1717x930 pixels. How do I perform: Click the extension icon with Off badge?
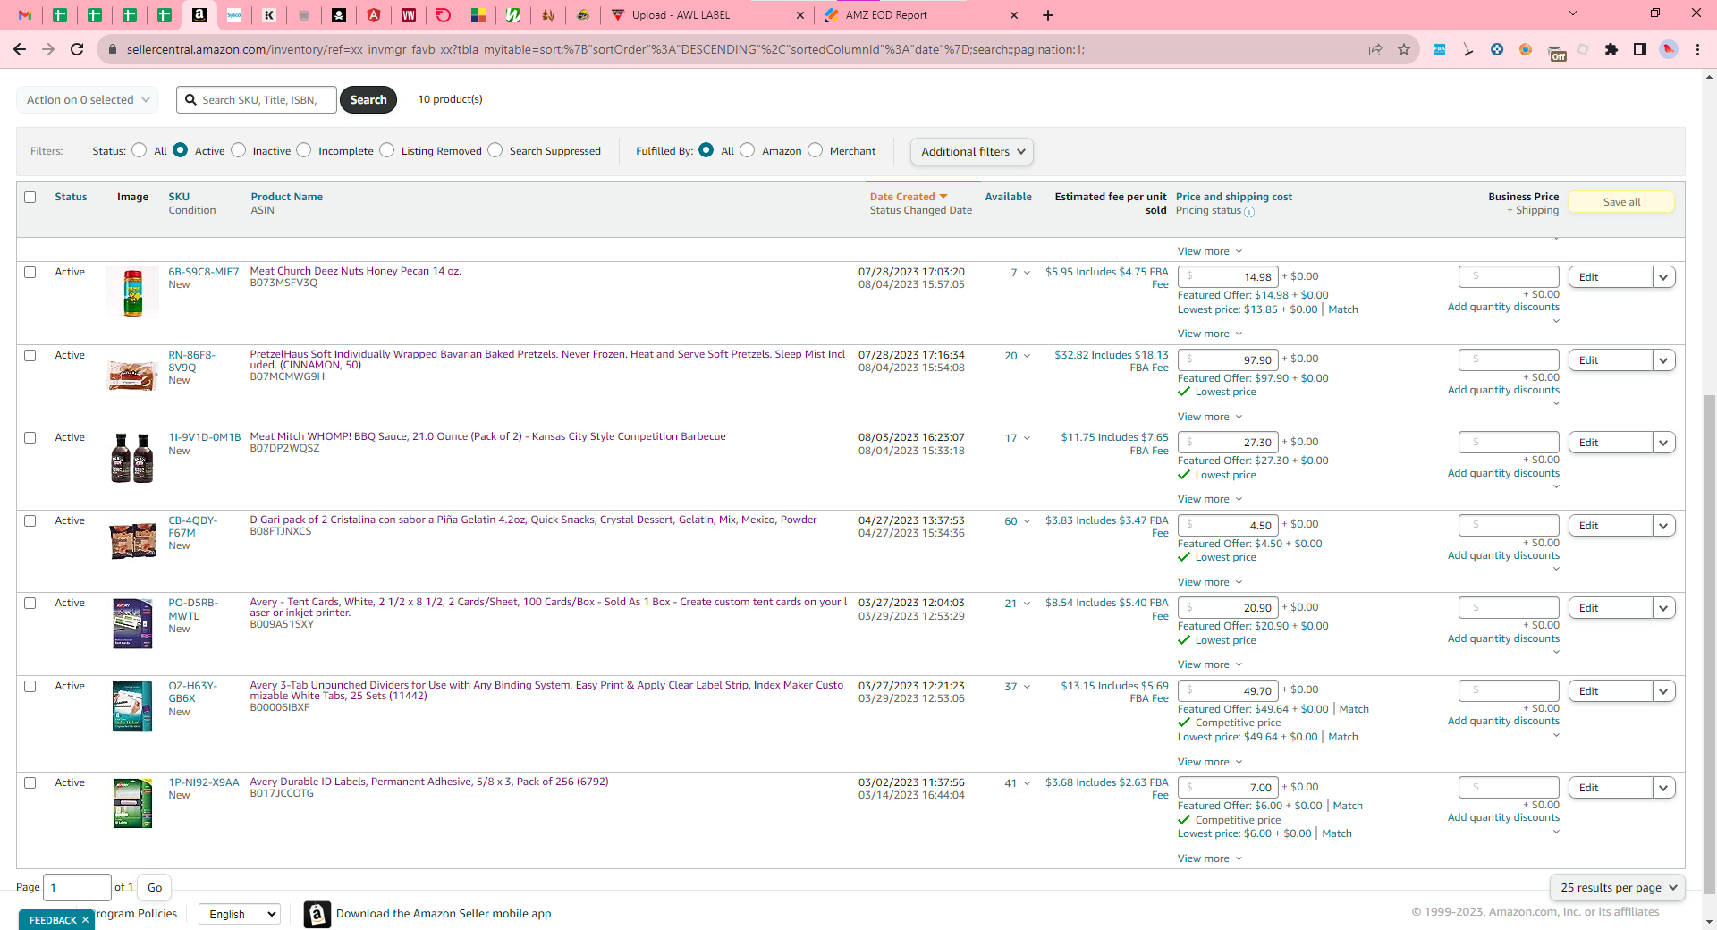point(1556,51)
